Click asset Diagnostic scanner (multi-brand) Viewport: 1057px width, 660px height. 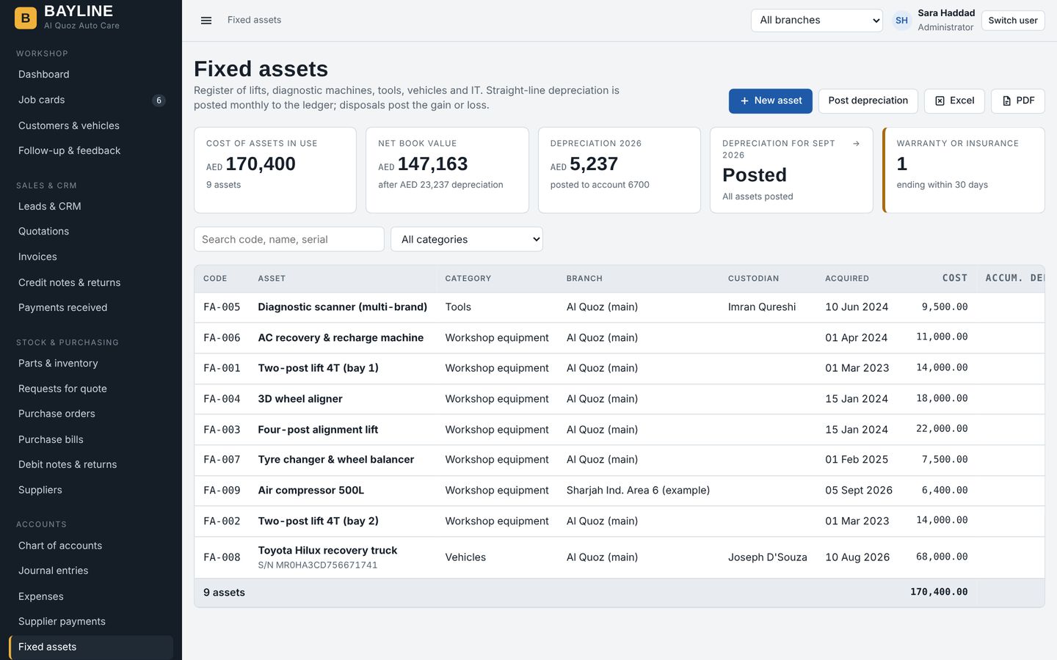pos(343,307)
